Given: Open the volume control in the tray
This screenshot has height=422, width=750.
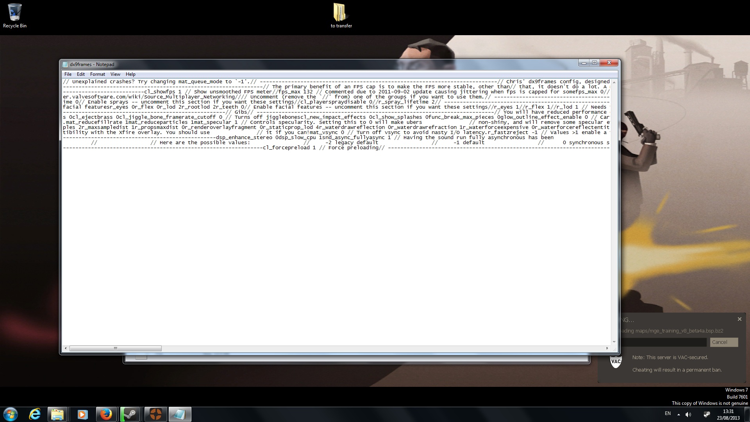Looking at the screenshot, I should click(x=688, y=415).
